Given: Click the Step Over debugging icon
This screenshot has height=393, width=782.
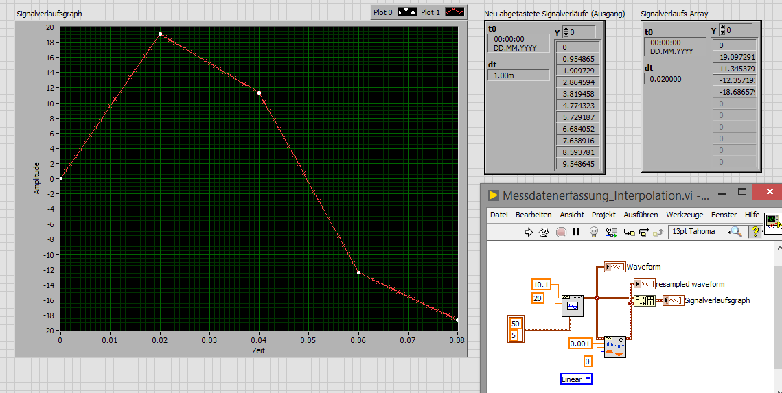Looking at the screenshot, I should tap(643, 233).
